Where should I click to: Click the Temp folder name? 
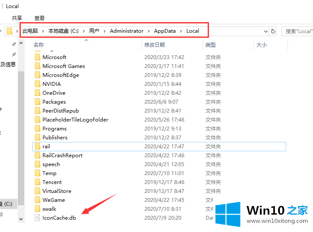click(x=50, y=173)
